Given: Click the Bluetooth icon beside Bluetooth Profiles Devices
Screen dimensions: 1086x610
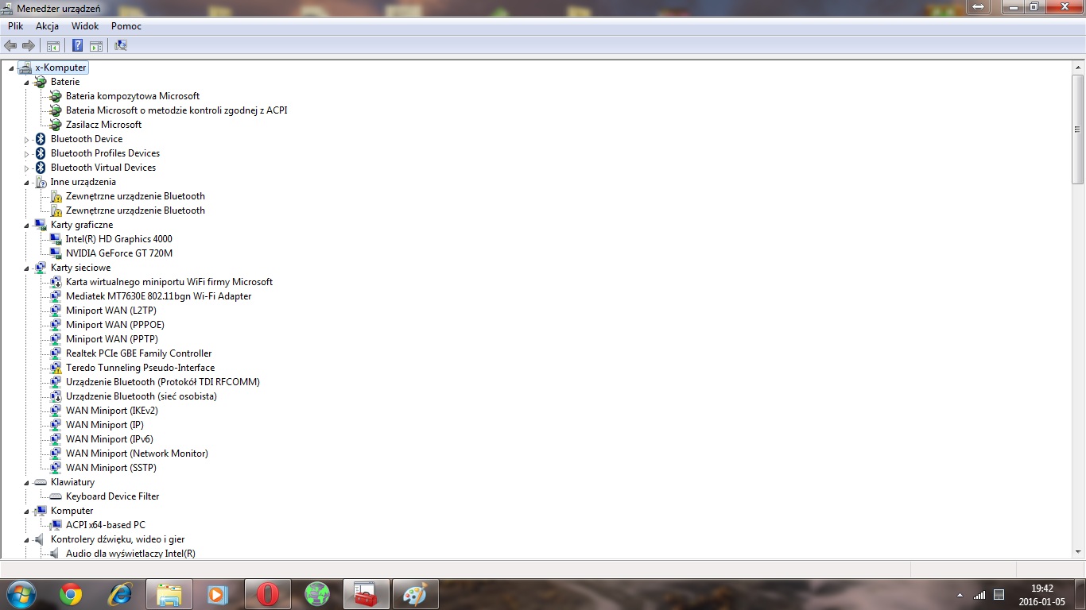Looking at the screenshot, I should [41, 153].
